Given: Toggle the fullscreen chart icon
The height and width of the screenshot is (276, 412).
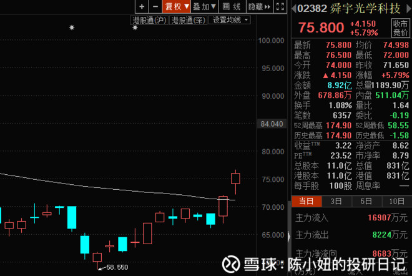Looking at the screenshot, I should click(280, 6).
